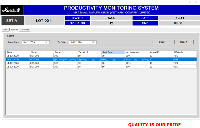The width and height of the screenshot is (200, 128).
Task: Click Target value 200 cell
Action: [x=65, y=59]
